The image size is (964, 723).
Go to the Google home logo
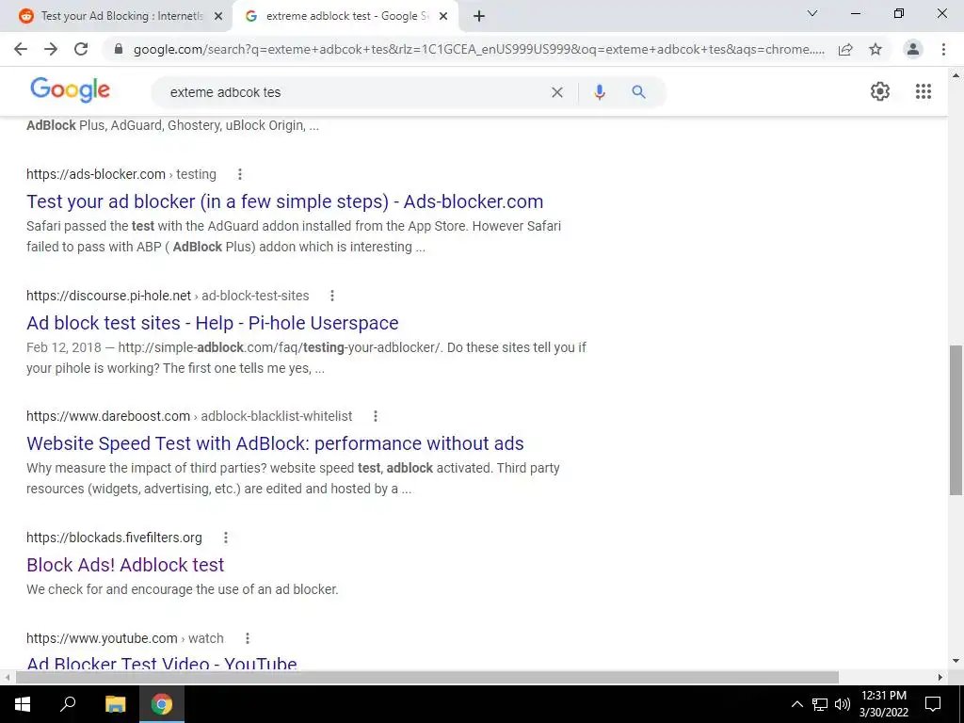click(x=70, y=89)
